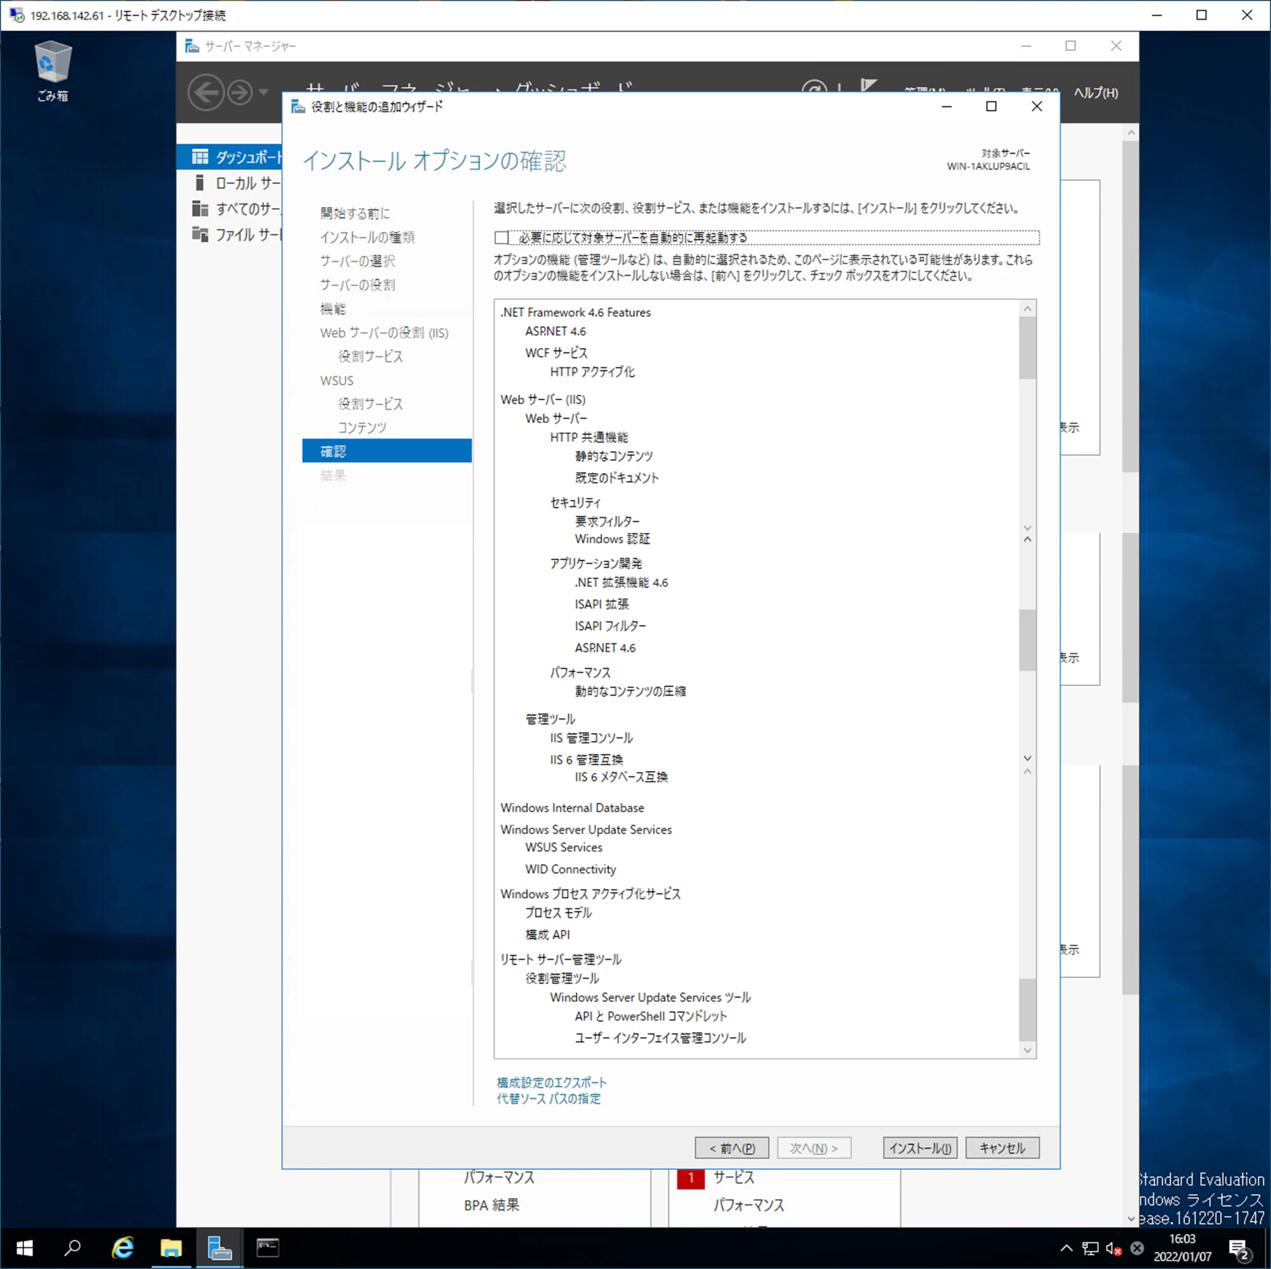
Task: Select ローカル サーバー in the Server Manager sidebar
Action: 236,183
